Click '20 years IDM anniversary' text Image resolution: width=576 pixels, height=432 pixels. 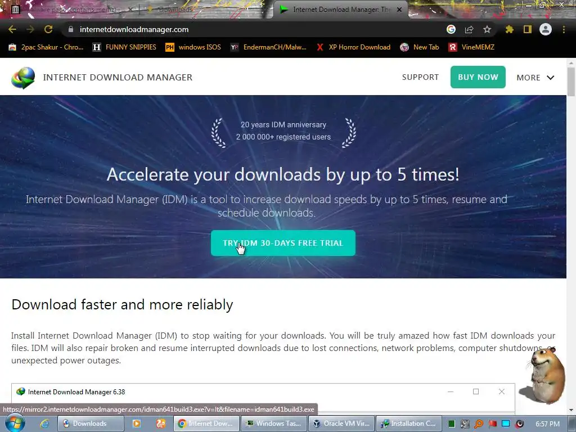(283, 124)
